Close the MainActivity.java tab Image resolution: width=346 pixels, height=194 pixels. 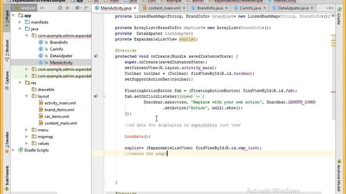(135, 8)
